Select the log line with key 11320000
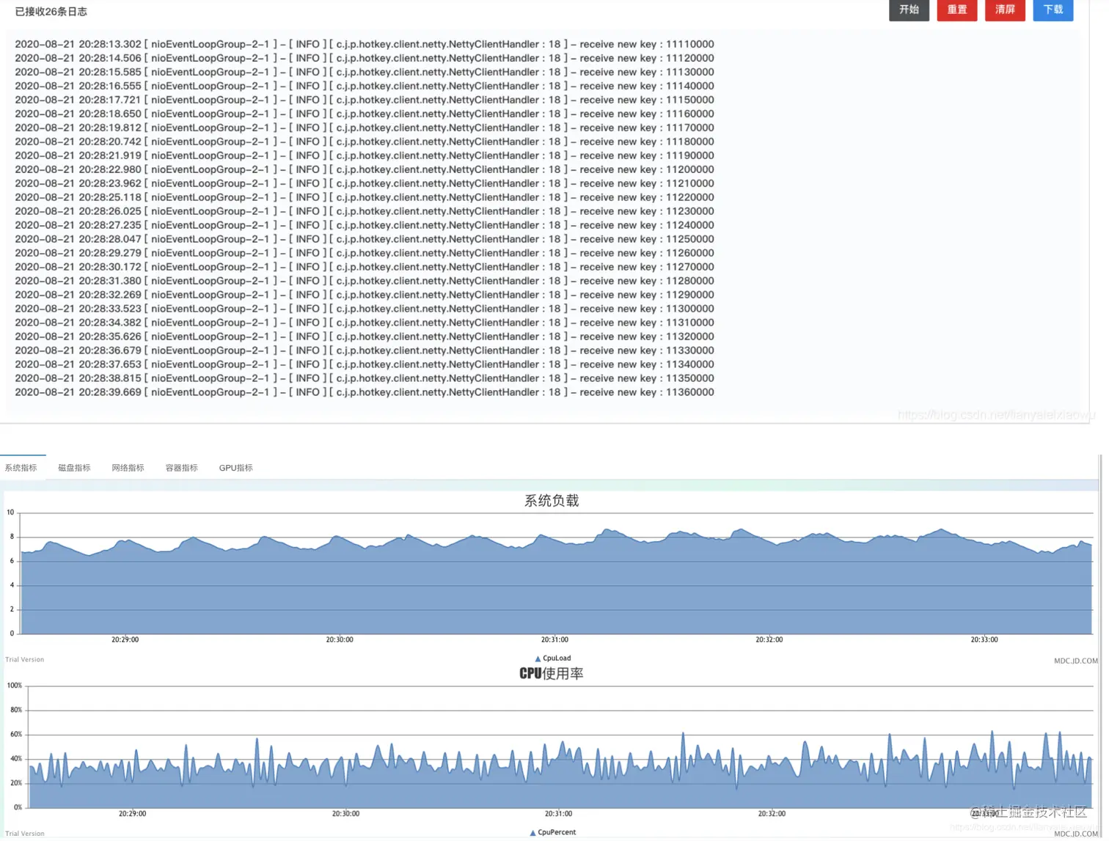 point(365,337)
